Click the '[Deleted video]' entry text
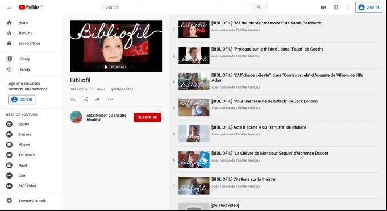387x211 pixels. pyautogui.click(x=225, y=205)
